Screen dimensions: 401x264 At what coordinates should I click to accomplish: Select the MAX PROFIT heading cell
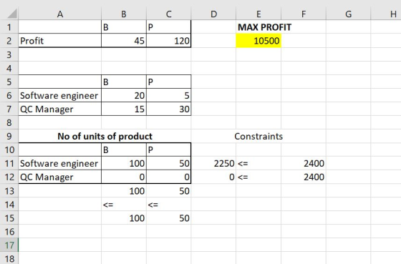point(264,27)
